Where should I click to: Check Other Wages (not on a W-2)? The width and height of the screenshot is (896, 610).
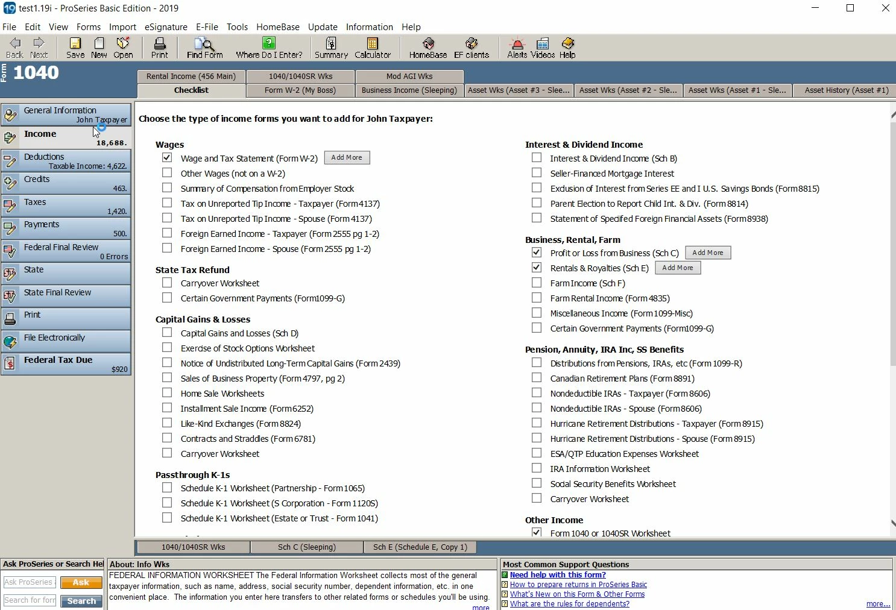[x=167, y=172]
